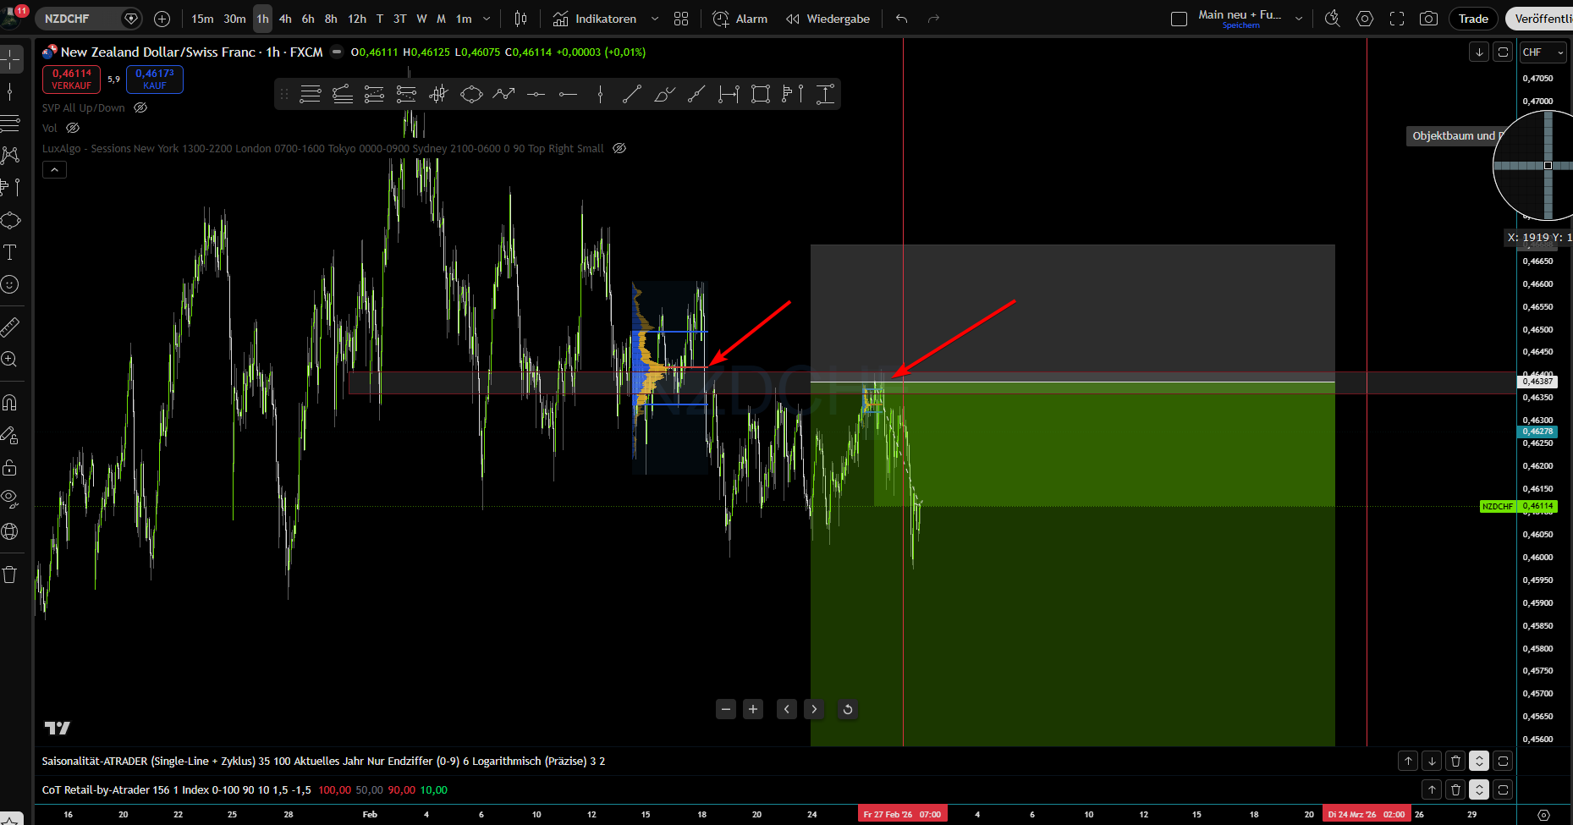Collapse the indicator legend with the chevron
Screen dimensions: 1573x825
coord(54,169)
